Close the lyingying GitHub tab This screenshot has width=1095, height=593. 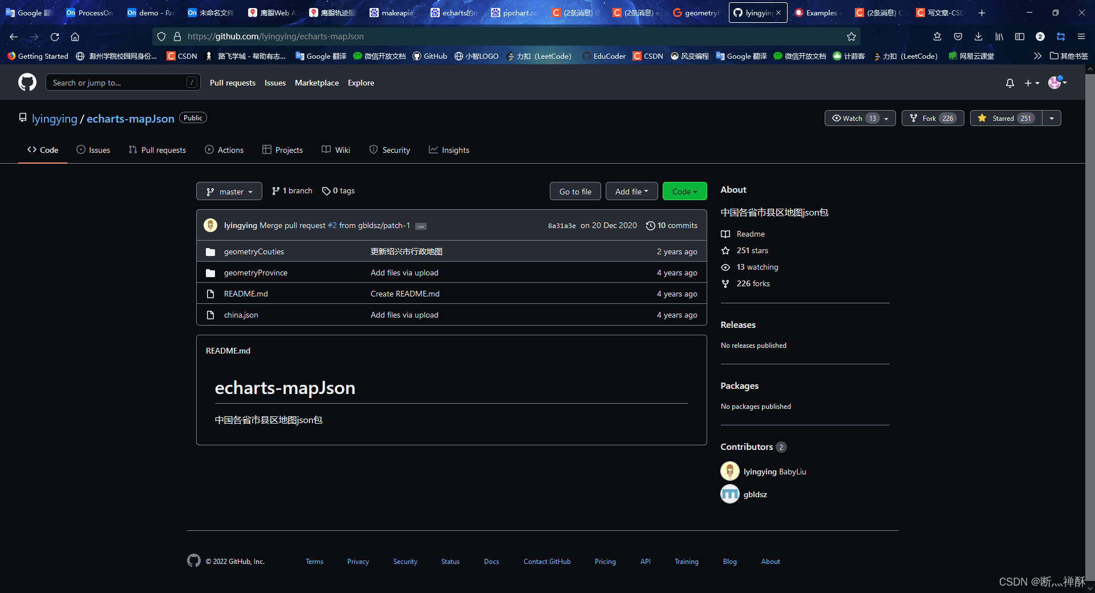[778, 13]
